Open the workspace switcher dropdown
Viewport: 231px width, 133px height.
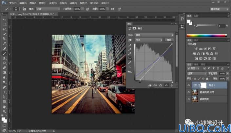pos(219,9)
